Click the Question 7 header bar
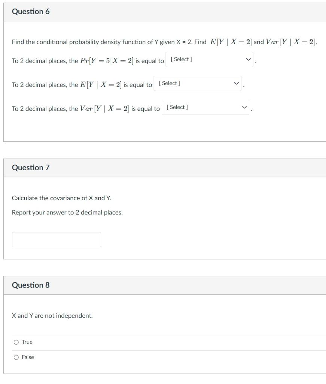Screen dimensions: 326x384 click(x=163, y=168)
